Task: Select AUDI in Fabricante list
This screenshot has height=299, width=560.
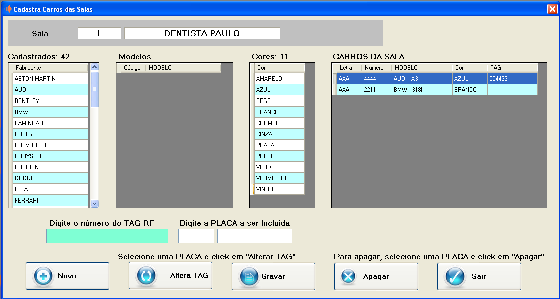Action: [x=50, y=89]
